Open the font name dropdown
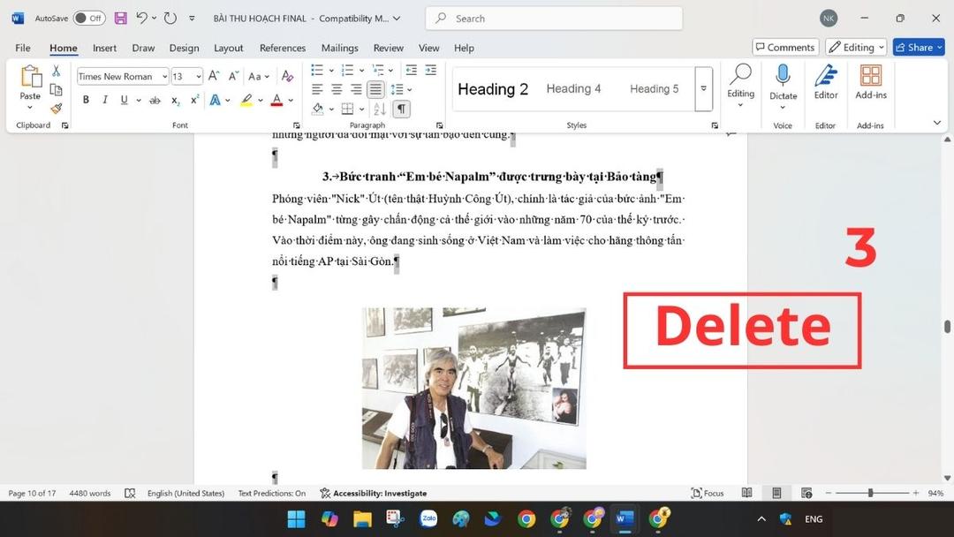The height and width of the screenshot is (537, 954). click(165, 76)
